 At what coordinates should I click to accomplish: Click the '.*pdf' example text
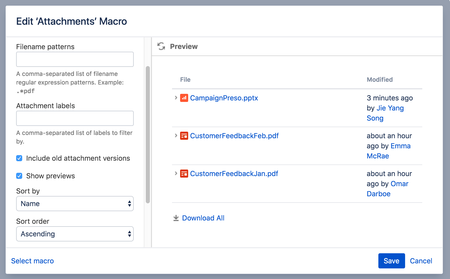tap(25, 91)
